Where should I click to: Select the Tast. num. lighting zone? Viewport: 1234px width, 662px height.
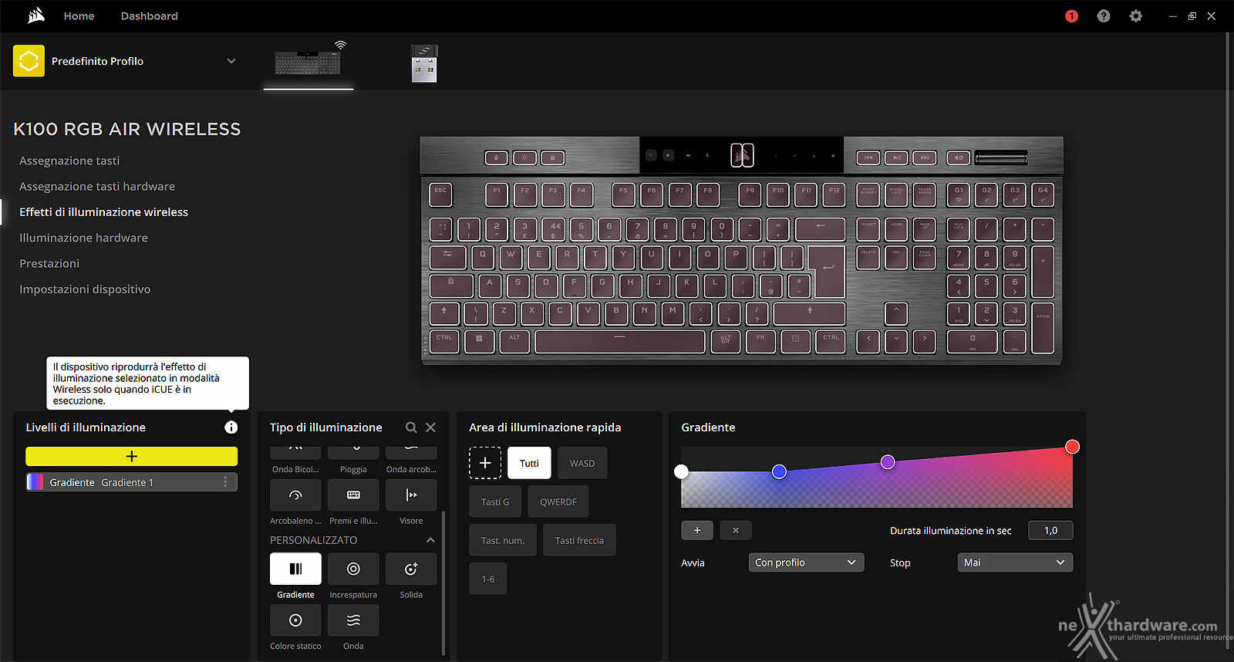[x=503, y=540]
